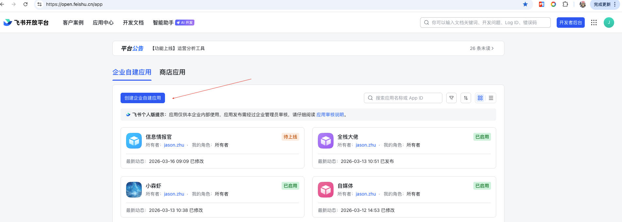Focus the top documentation search field
The image size is (622, 222).
coord(485,23)
